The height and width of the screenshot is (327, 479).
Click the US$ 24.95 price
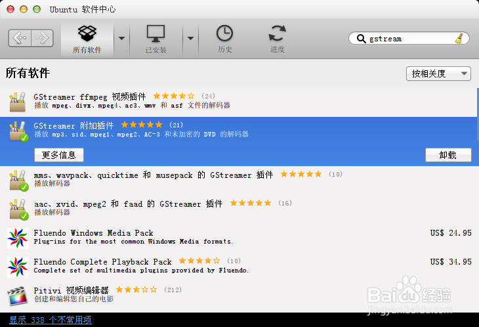click(451, 233)
